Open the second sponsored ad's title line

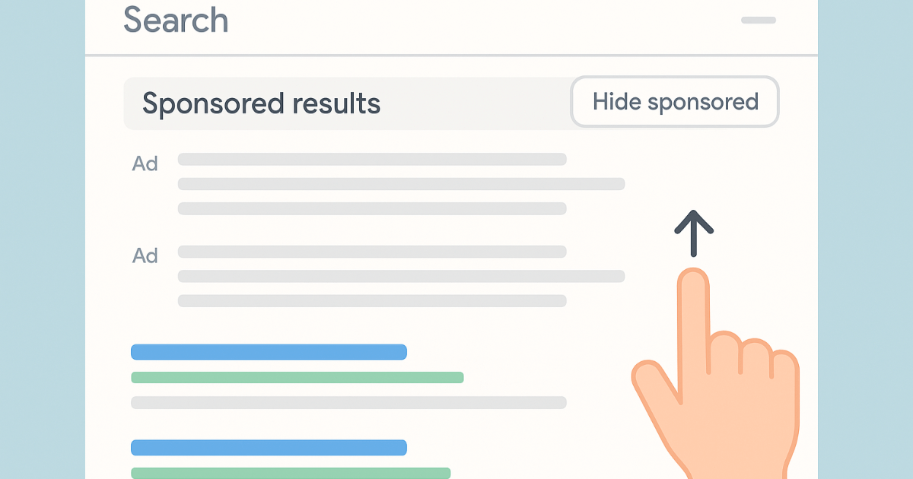point(372,252)
